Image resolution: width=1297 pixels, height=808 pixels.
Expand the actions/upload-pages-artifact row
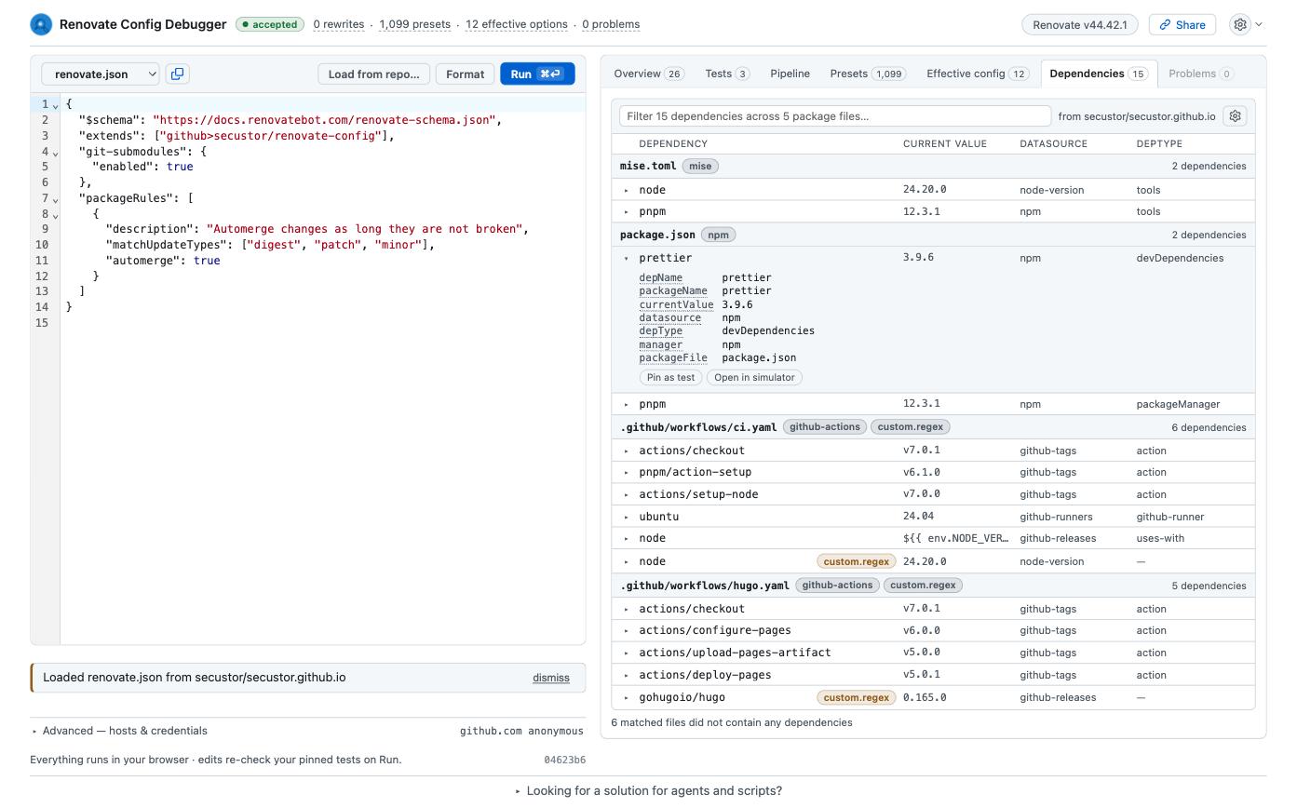point(627,653)
